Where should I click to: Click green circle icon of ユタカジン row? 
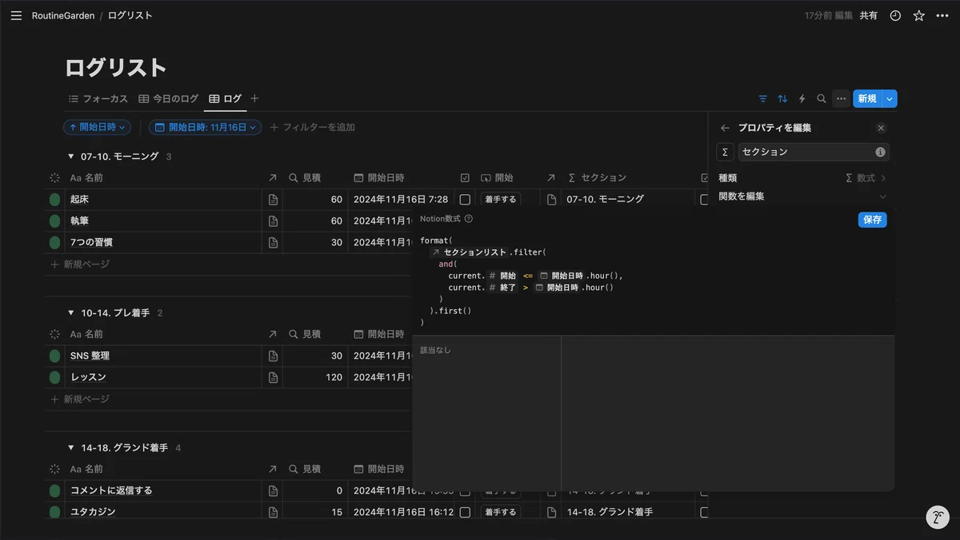(54, 512)
